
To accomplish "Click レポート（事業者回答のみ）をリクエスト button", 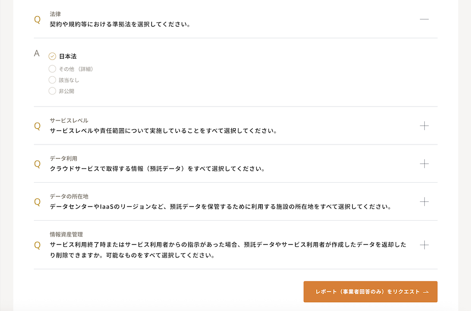I will pos(370,292).
